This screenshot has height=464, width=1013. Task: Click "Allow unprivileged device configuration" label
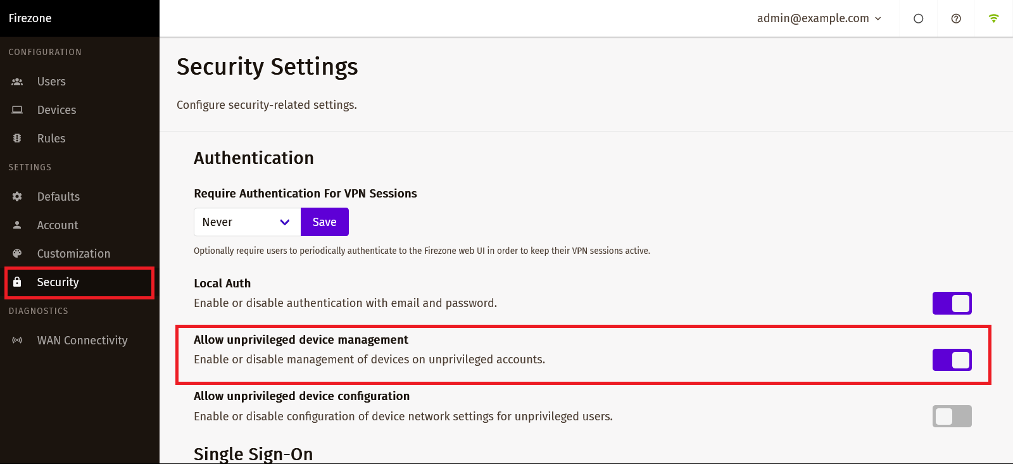tap(301, 396)
